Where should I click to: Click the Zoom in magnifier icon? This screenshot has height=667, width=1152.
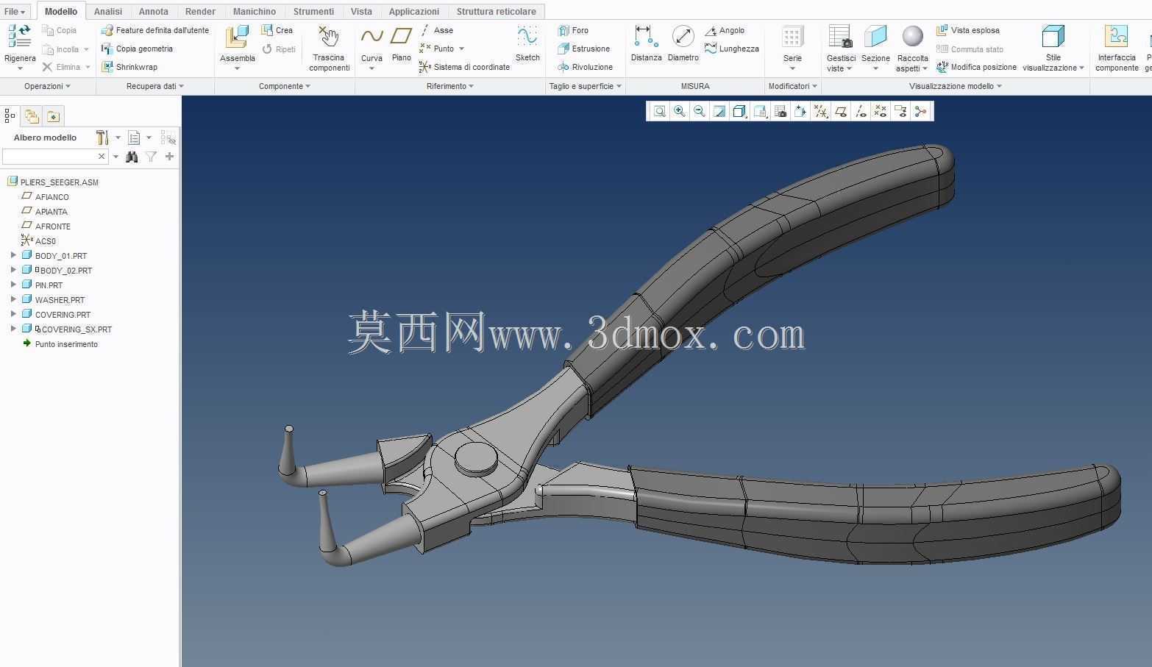[x=680, y=112]
